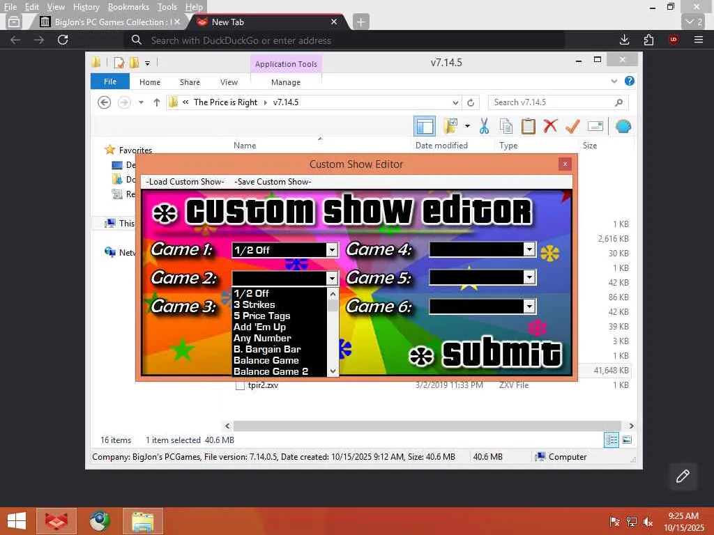
Task: Open the recent locations arrow beside Forward
Action: 141,102
